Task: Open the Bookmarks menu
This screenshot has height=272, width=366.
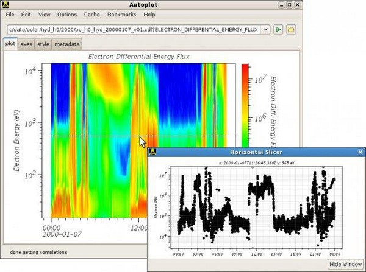Action: click(x=122, y=14)
